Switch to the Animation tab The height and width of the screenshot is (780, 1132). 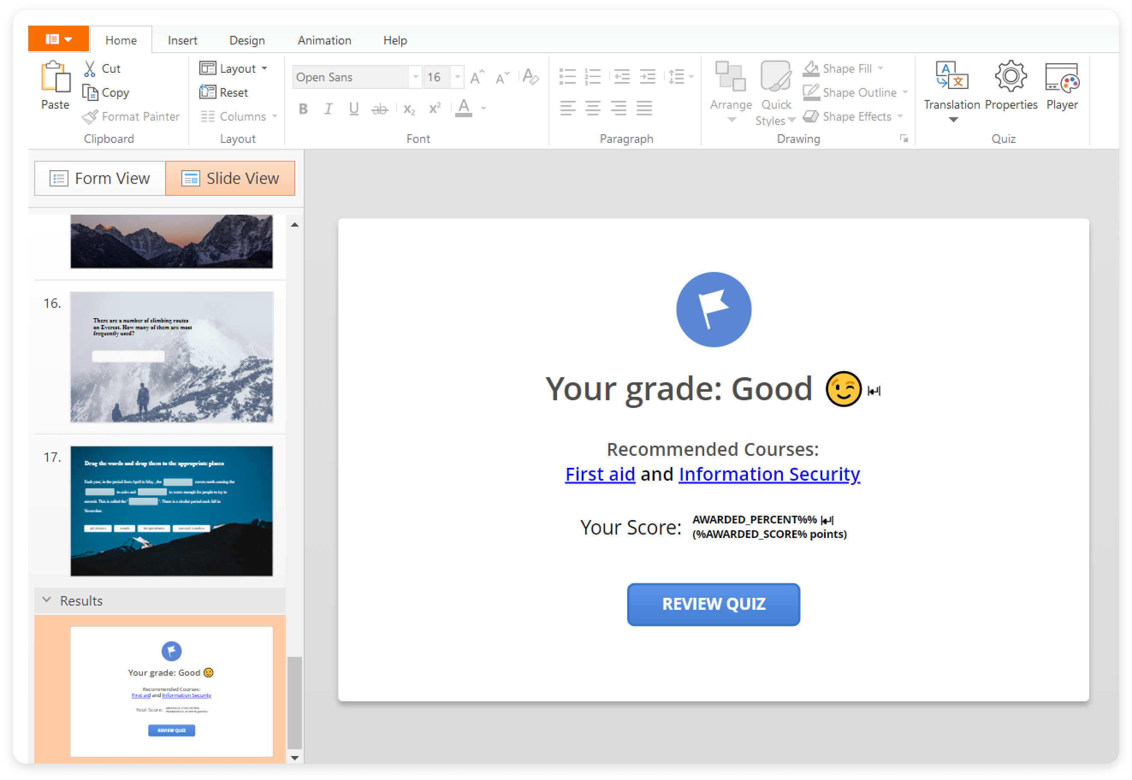324,41
